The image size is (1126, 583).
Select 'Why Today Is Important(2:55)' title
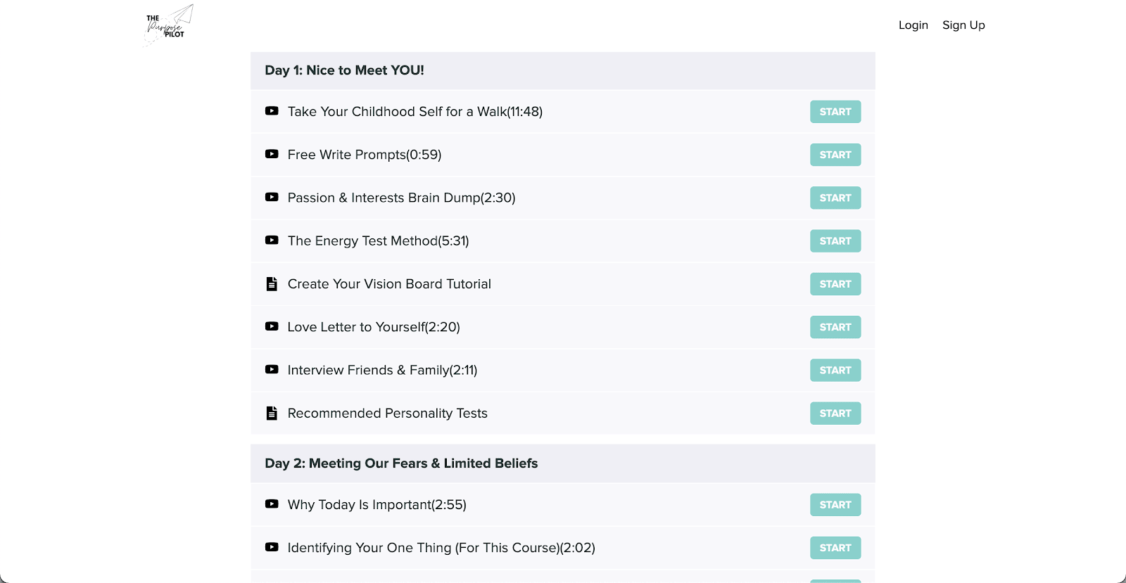tap(377, 505)
